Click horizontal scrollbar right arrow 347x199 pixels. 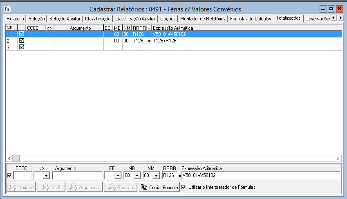pos(338,158)
